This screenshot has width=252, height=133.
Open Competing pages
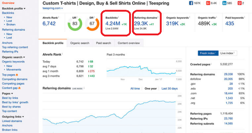coord(13,83)
